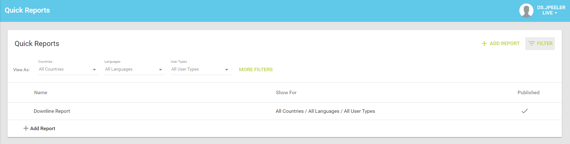Screen dimensions: 570x144
Task: Click the user profile avatar icon
Action: click(526, 10)
